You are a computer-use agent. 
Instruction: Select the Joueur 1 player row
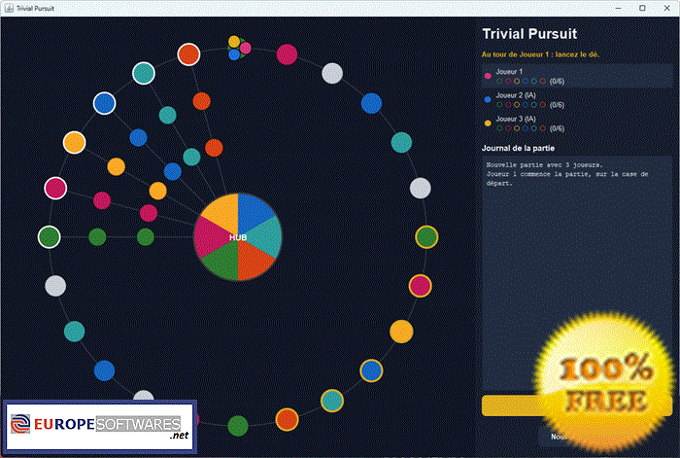pos(577,77)
